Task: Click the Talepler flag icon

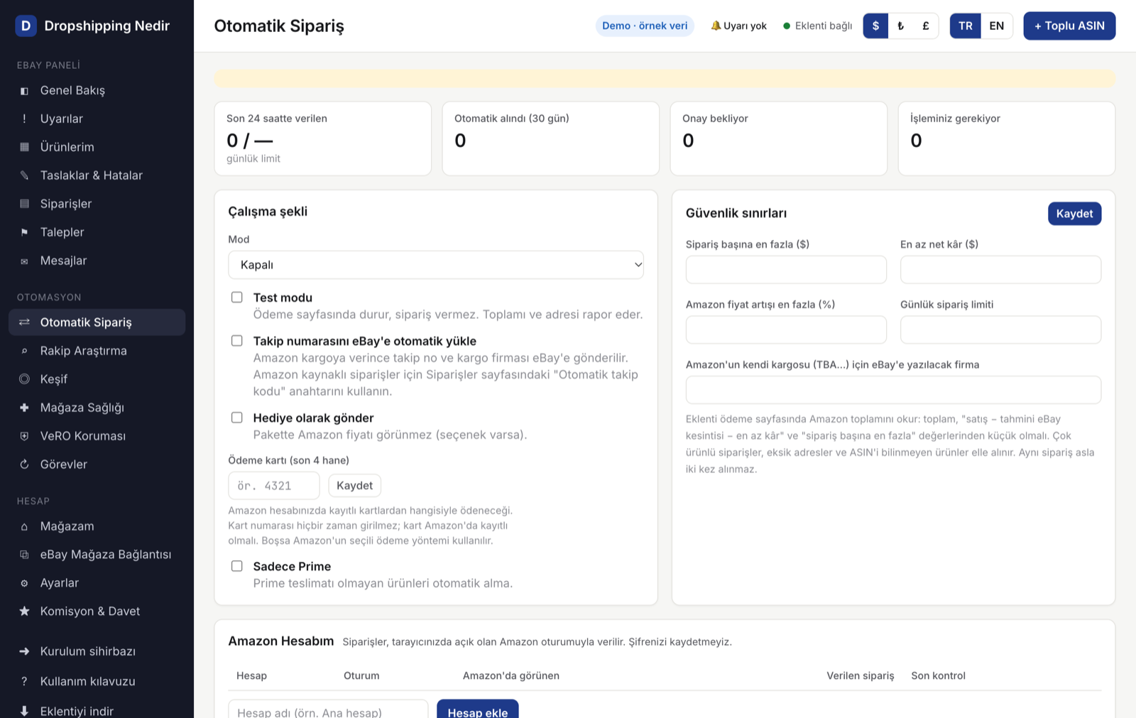Action: tap(24, 233)
